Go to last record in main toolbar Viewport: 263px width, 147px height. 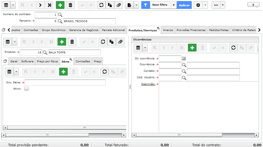pos(49,5)
